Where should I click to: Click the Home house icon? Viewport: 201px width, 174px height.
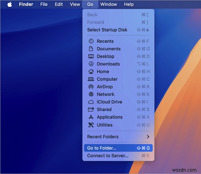point(91,71)
